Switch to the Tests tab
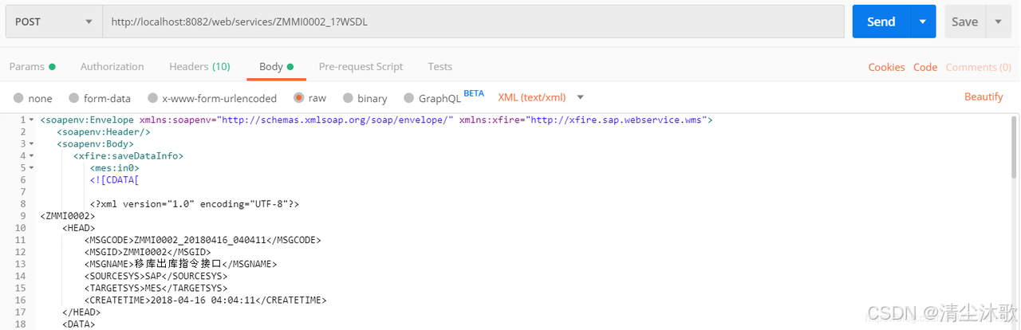The image size is (1021, 330). [440, 67]
